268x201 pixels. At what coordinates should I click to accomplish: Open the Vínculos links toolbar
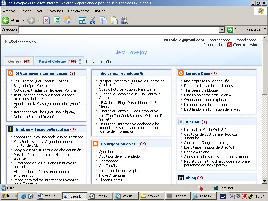pyautogui.click(x=253, y=29)
